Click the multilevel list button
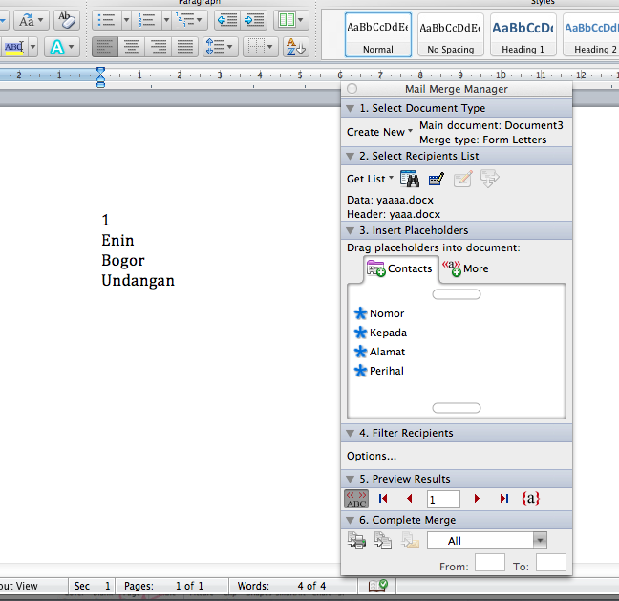Screen dimensions: 619x601 click(189, 20)
